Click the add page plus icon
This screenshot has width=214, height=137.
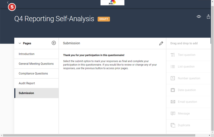(54, 43)
